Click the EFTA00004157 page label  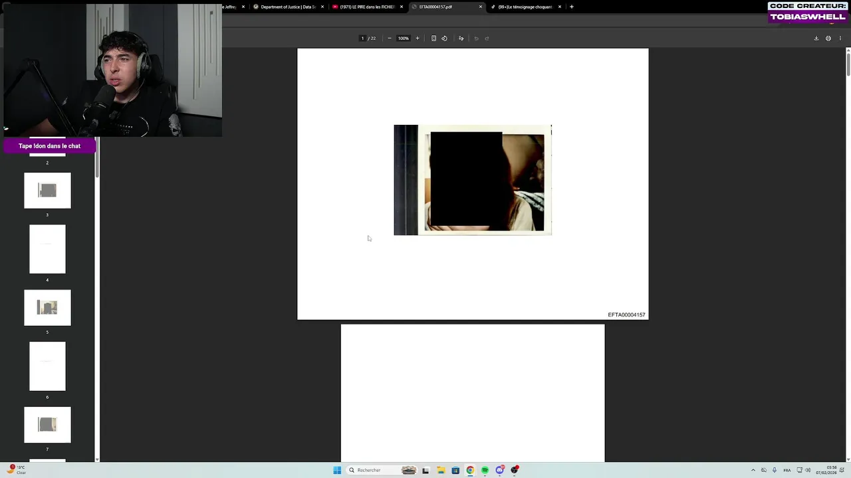(x=626, y=315)
